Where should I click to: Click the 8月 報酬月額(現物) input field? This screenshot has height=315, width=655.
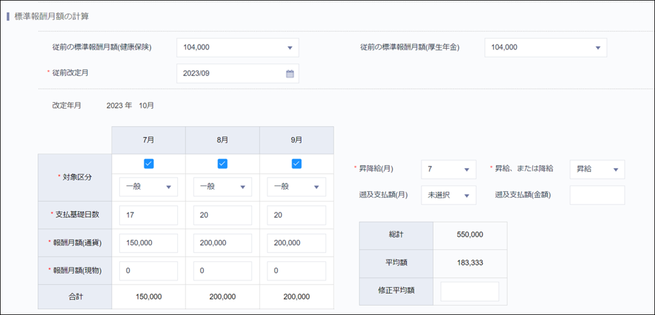(222, 271)
